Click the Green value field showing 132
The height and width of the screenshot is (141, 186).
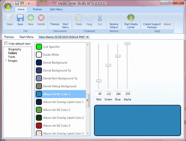(x=108, y=94)
